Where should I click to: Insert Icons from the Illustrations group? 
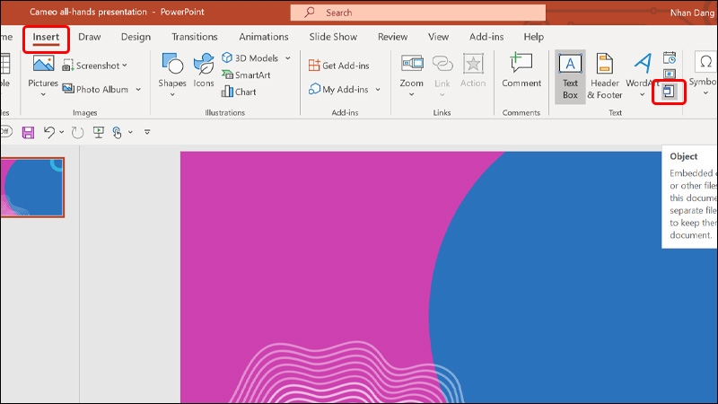pos(204,70)
